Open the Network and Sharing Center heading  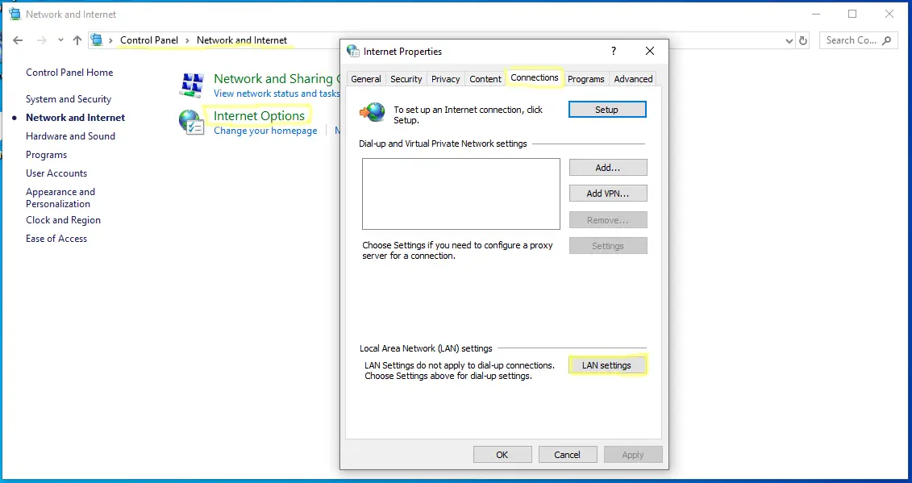(277, 78)
